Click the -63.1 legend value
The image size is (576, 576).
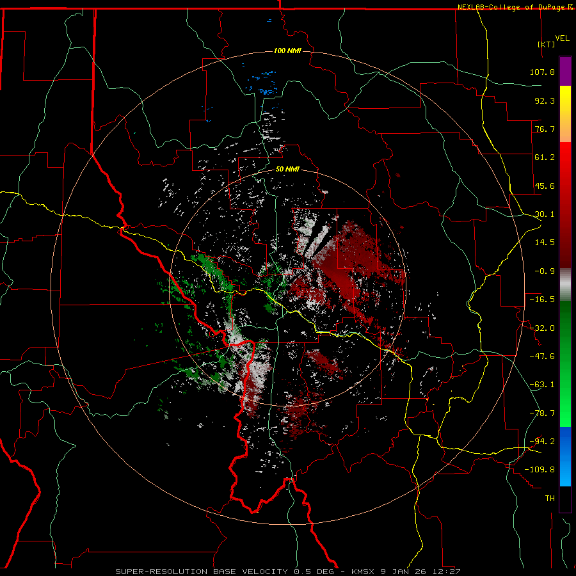pyautogui.click(x=542, y=385)
